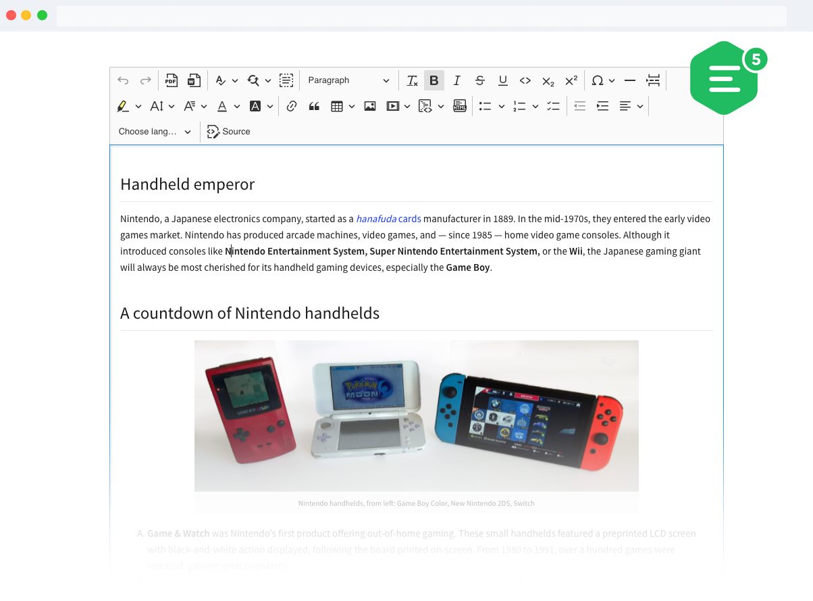Undo the last edit

coord(123,80)
